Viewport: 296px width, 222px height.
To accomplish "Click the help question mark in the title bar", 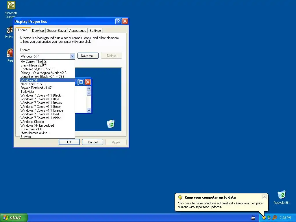I will pyautogui.click(x=118, y=21).
